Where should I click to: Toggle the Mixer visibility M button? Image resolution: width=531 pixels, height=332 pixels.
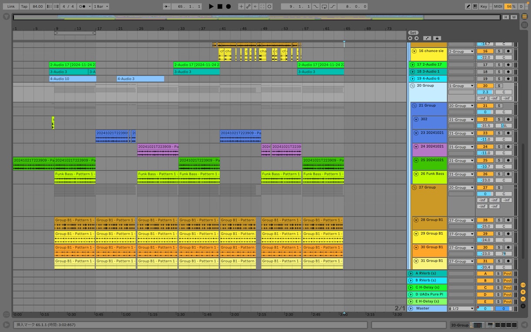(x=523, y=299)
